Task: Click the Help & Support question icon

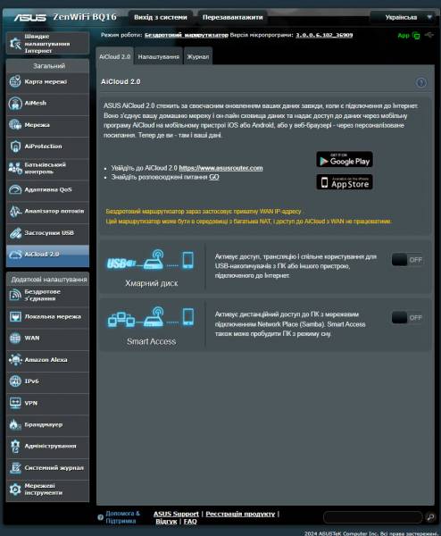Action: click(100, 517)
